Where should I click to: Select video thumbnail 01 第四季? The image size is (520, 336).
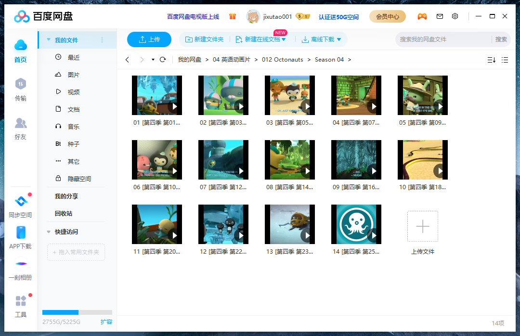157,95
